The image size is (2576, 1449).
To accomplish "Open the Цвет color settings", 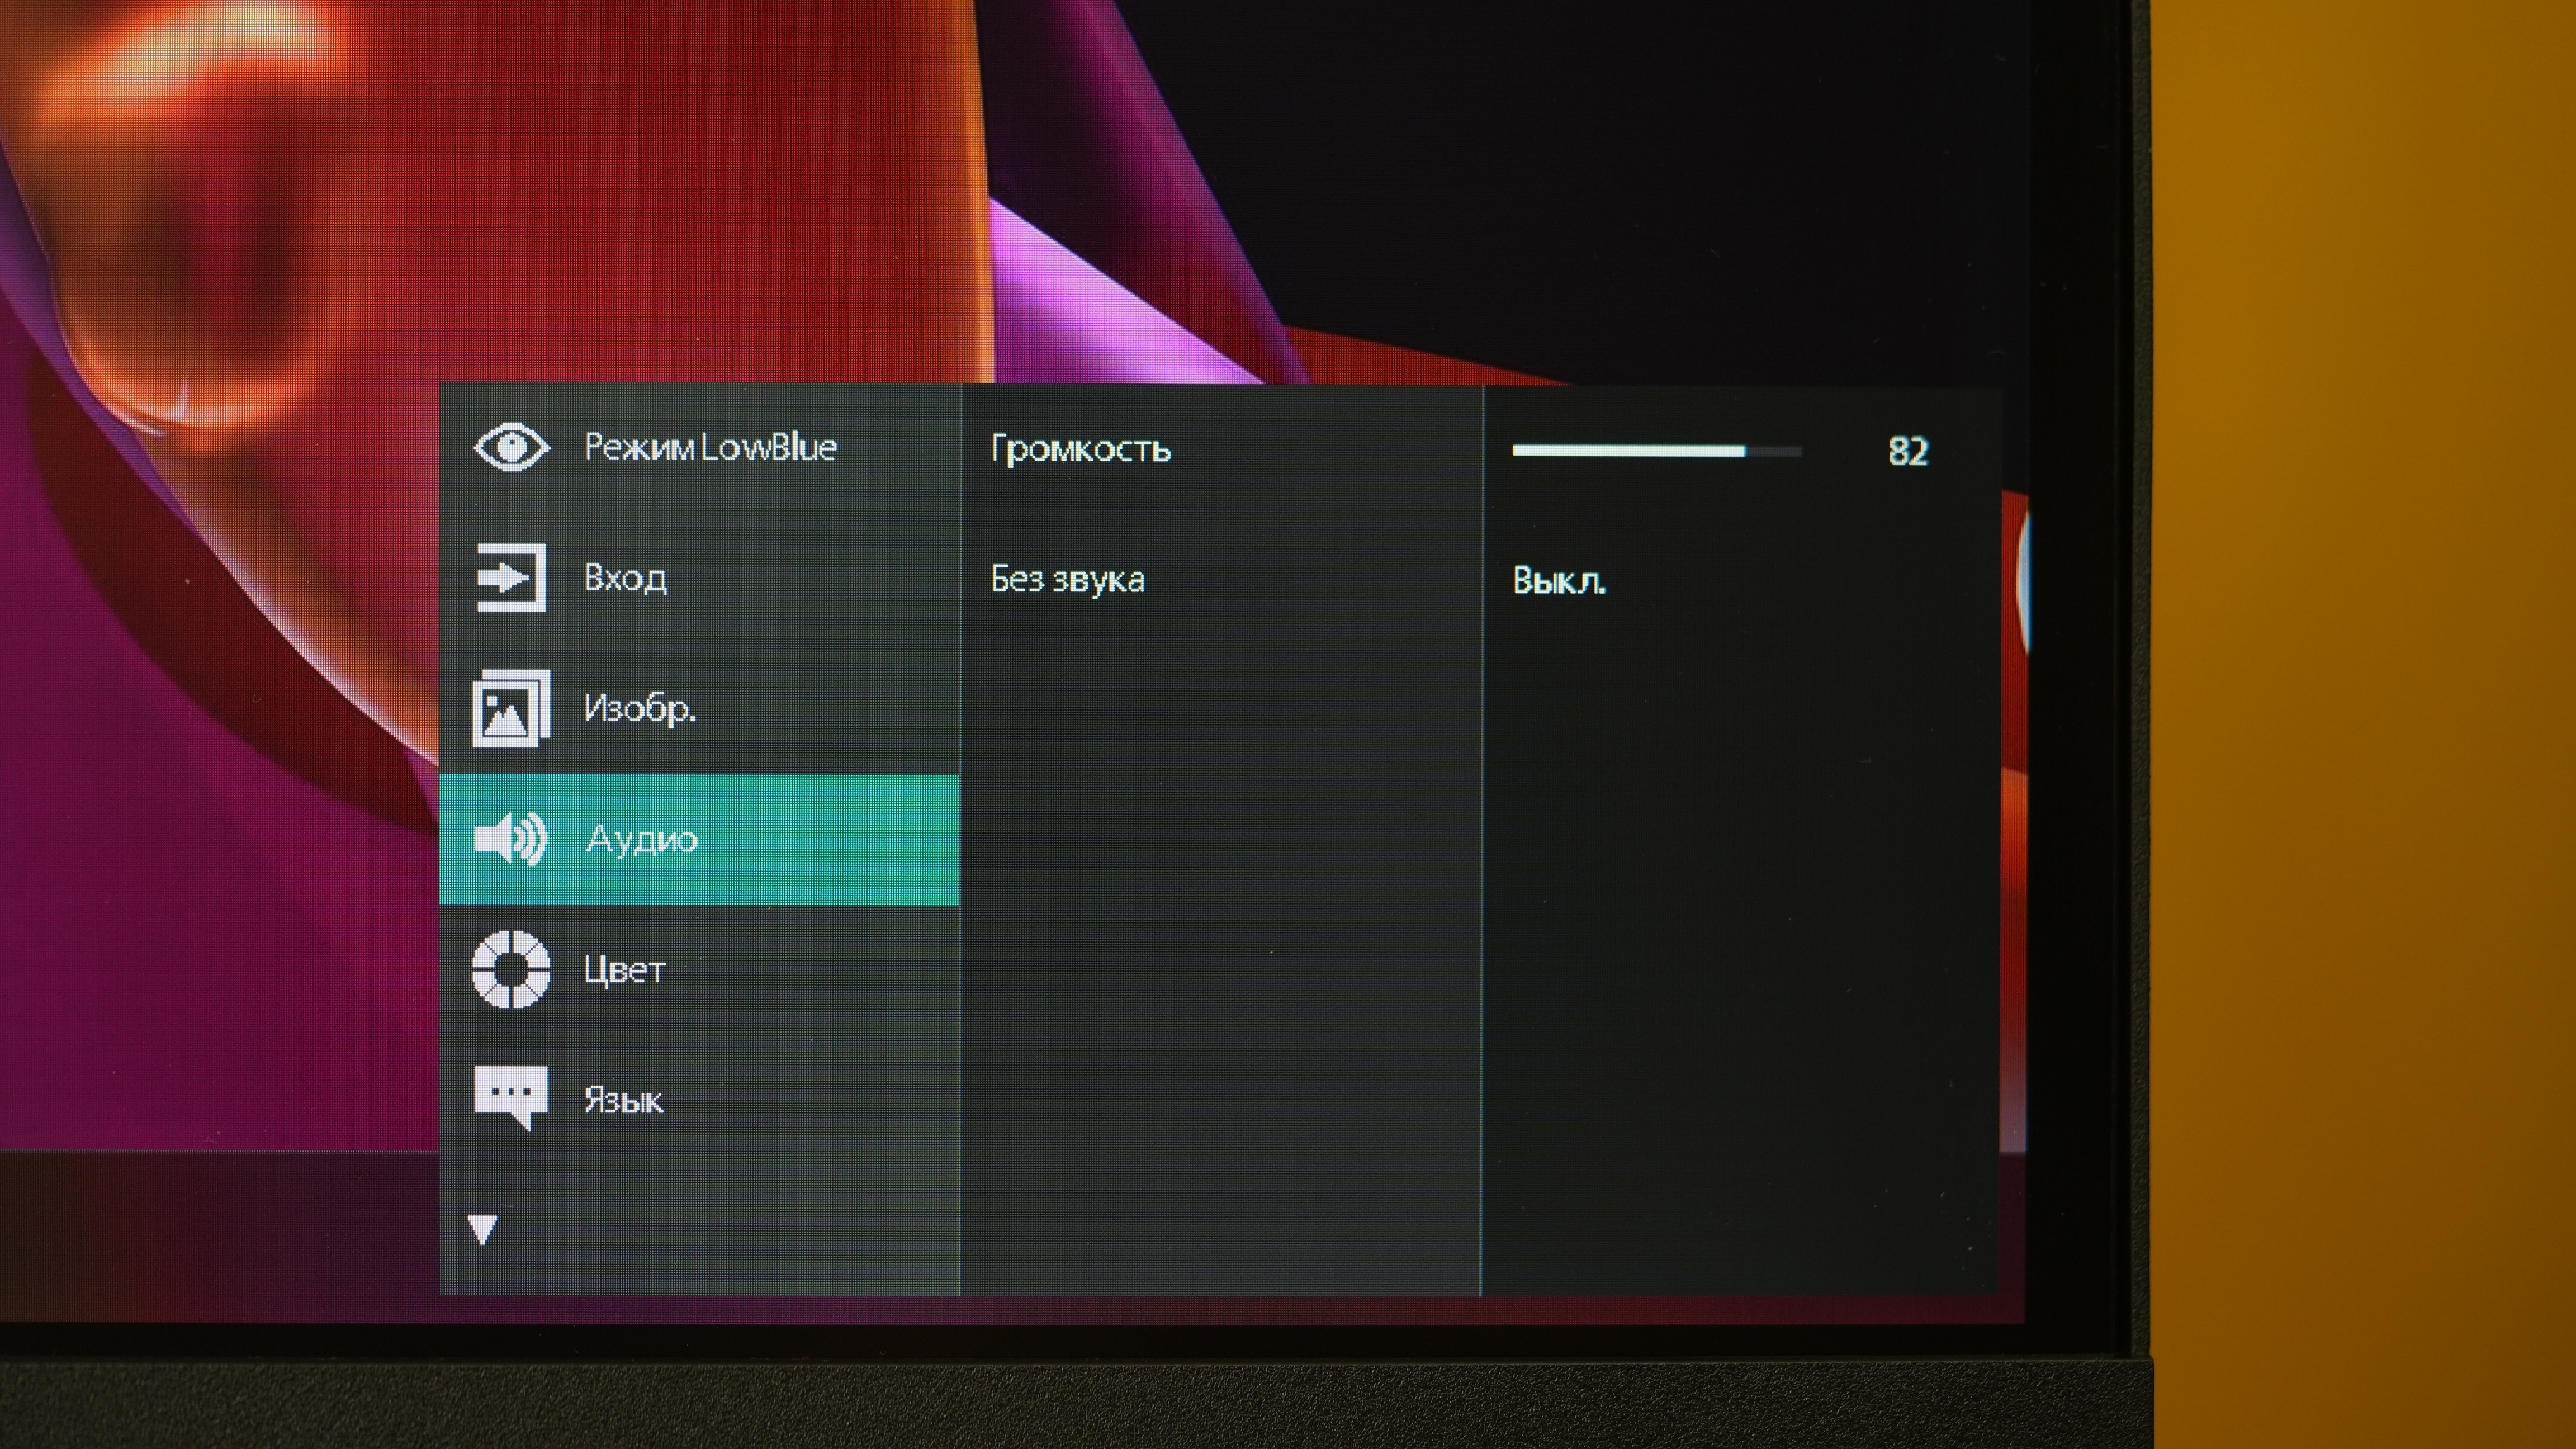I will [x=624, y=970].
